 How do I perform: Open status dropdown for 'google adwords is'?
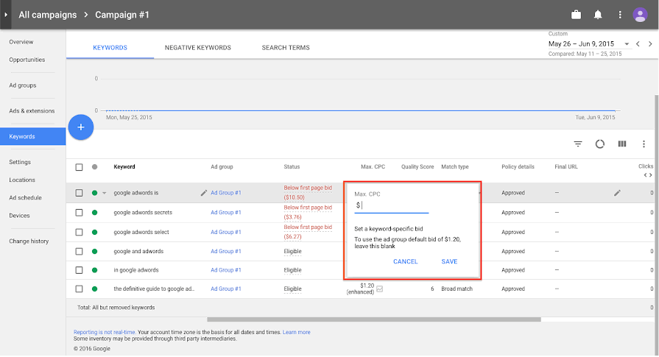point(105,193)
